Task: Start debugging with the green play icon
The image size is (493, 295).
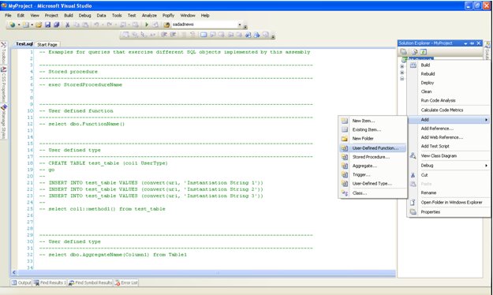Action: [x=147, y=24]
